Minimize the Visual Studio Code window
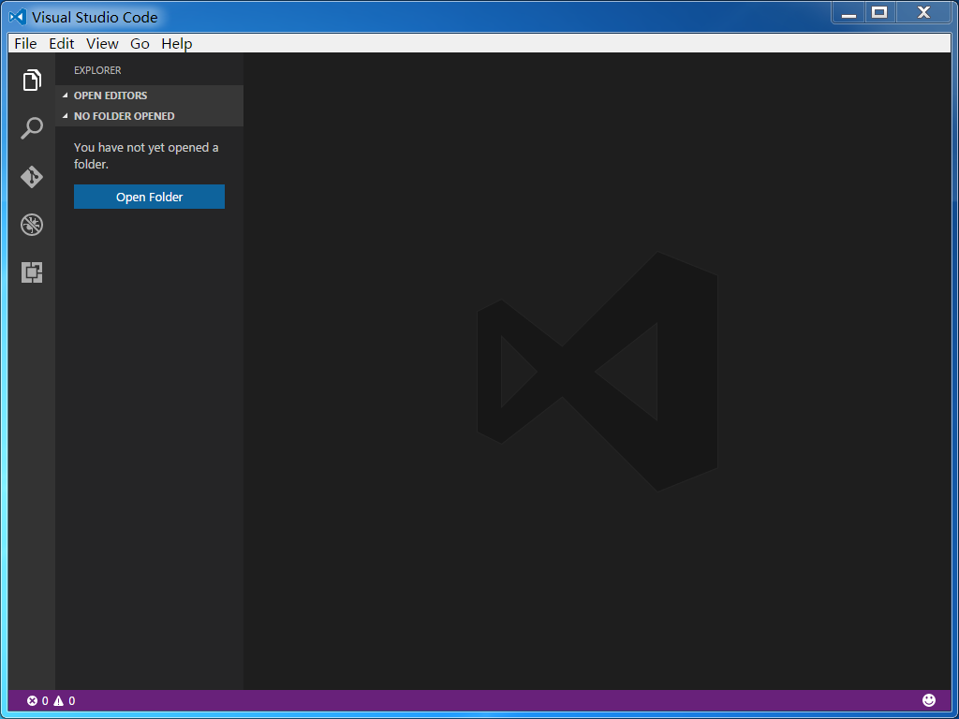959x719 pixels. pyautogui.click(x=848, y=13)
